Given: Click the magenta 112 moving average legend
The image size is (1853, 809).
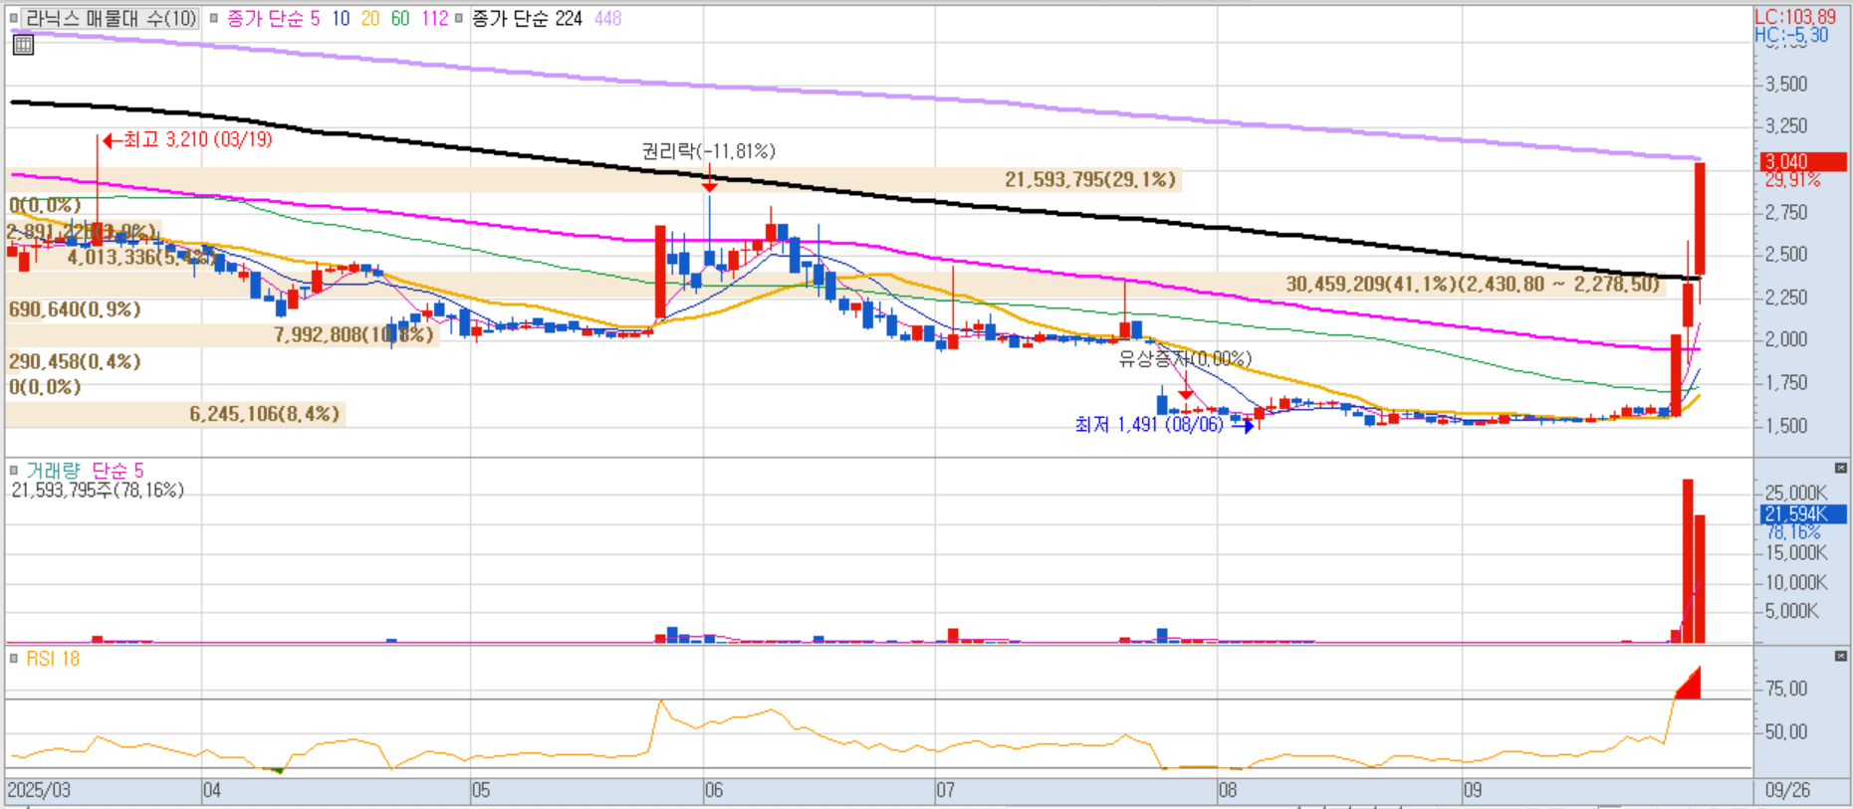Looking at the screenshot, I should [x=435, y=18].
